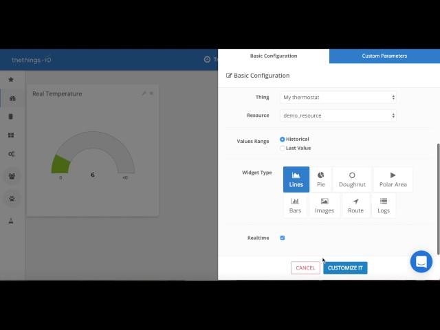Switch to the Custom Parameters tab
The width and height of the screenshot is (440, 330).
coord(384,56)
